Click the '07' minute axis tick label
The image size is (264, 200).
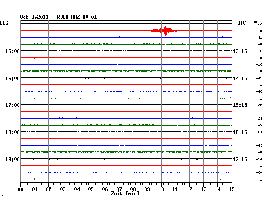click(119, 189)
